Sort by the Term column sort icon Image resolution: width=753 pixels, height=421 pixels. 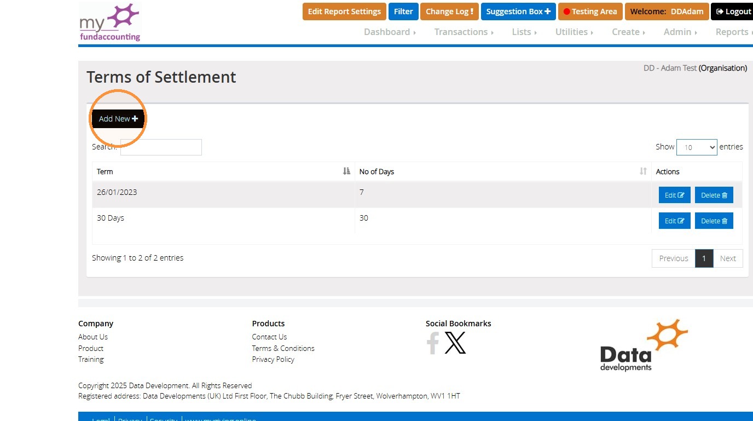point(346,171)
